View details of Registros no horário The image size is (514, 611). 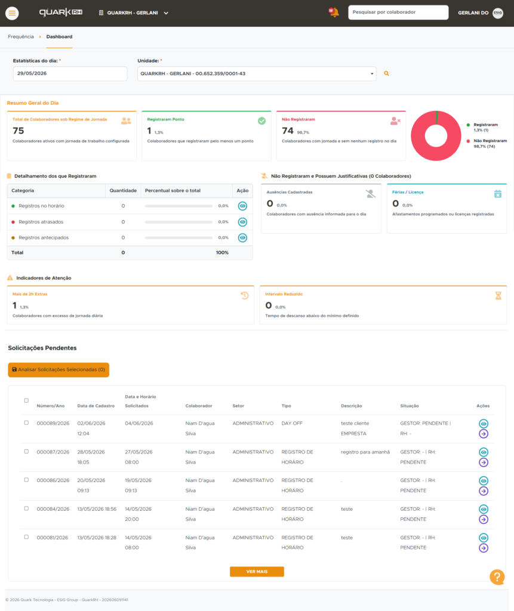click(x=242, y=206)
